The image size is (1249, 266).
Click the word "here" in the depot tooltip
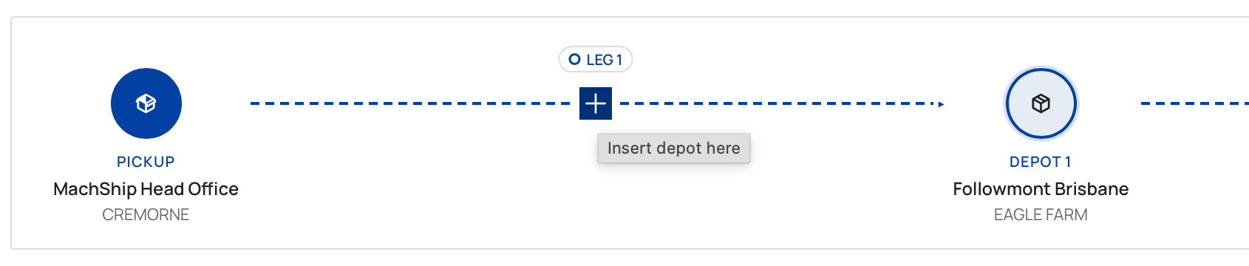[723, 149]
